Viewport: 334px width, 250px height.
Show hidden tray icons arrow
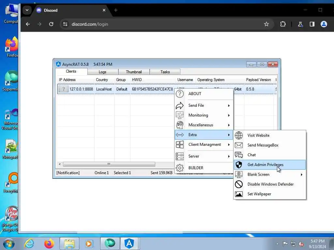277,244
